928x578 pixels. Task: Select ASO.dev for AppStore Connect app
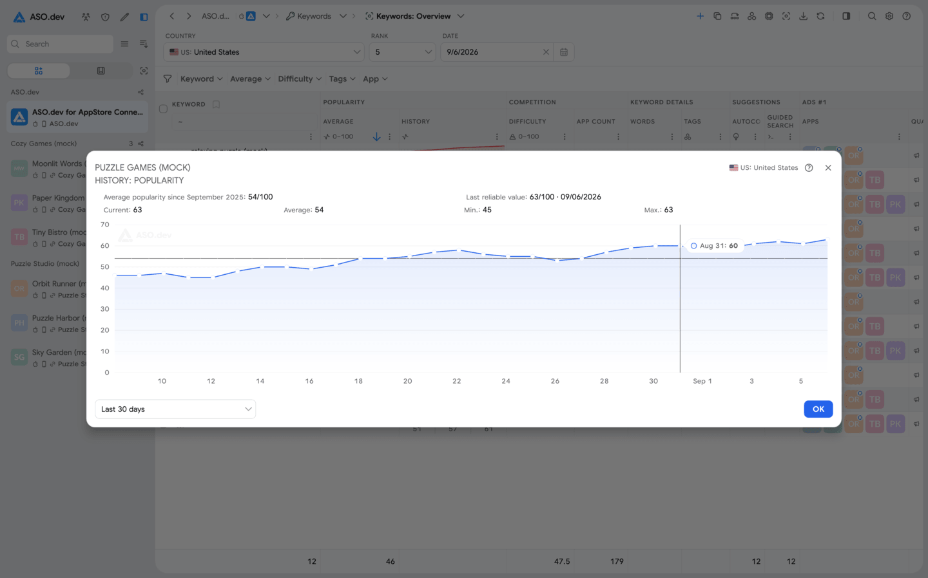[78, 117]
